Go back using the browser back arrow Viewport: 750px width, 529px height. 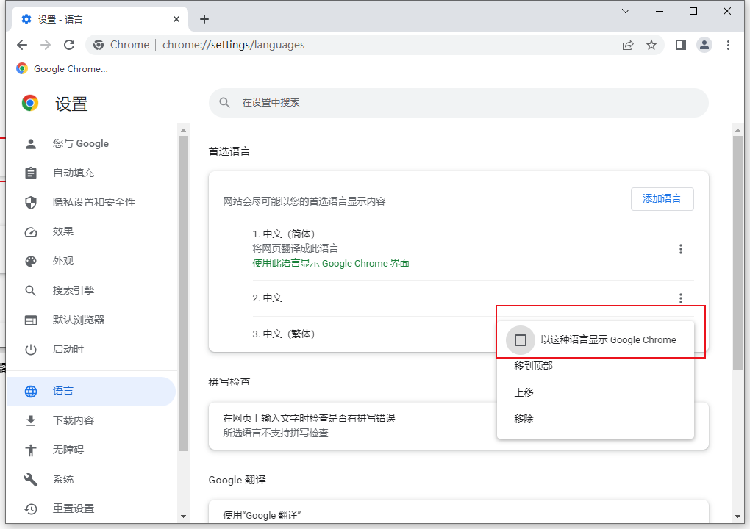22,45
